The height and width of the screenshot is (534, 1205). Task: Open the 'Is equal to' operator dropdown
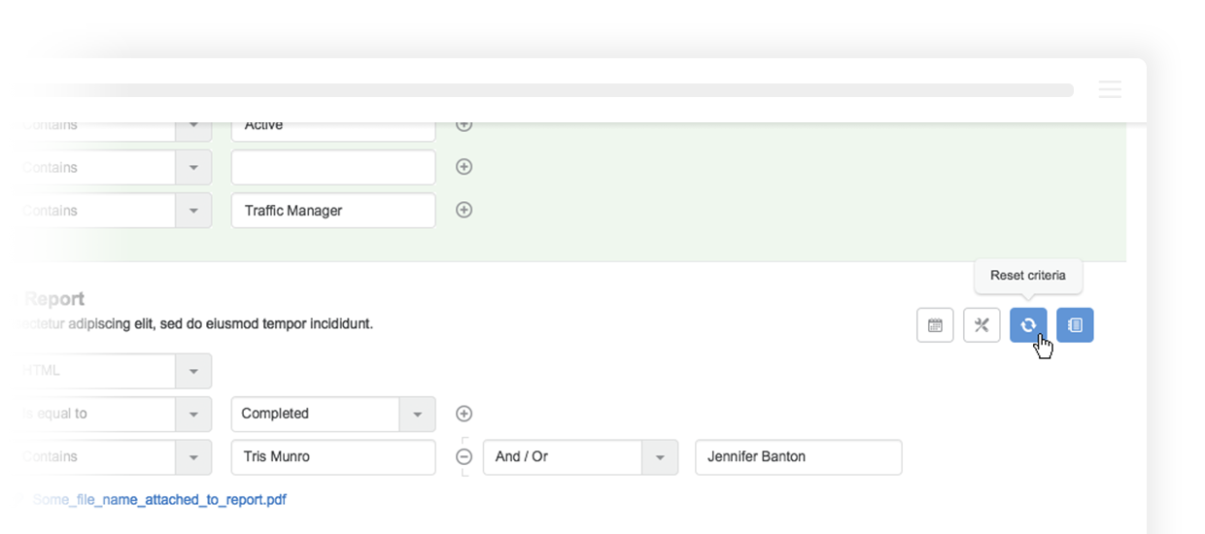pos(193,414)
